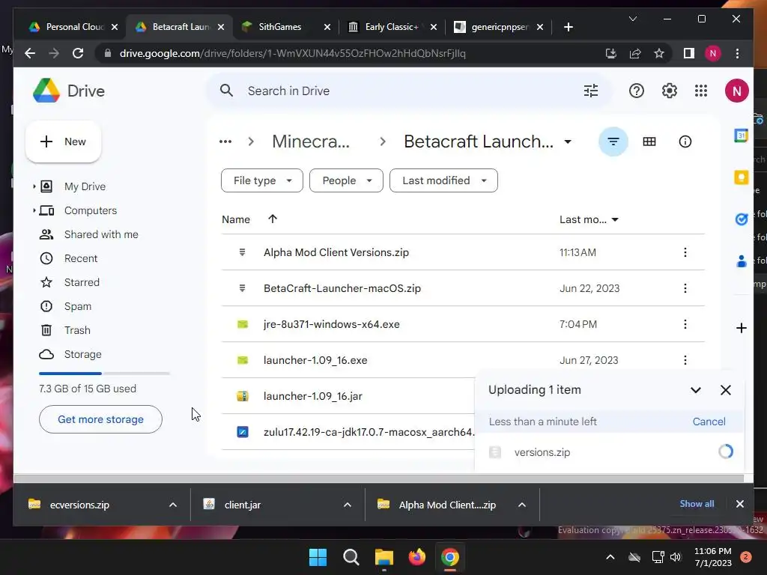The image size is (767, 575).
Task: Open the File type filter dropdown
Action: click(261, 180)
